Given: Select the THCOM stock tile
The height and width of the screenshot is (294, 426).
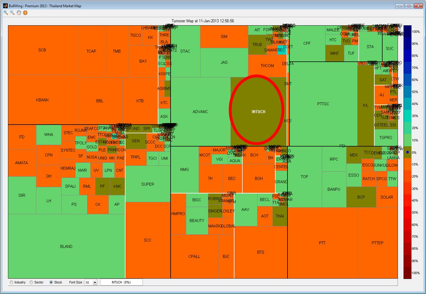Looking at the screenshot, I should click(267, 65).
